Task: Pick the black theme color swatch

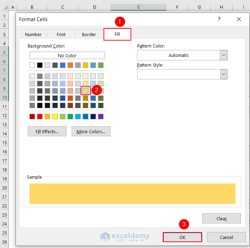Action: point(40,65)
